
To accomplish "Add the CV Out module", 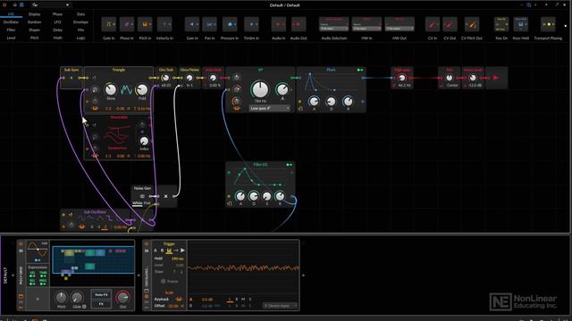I will pyautogui.click(x=450, y=24).
